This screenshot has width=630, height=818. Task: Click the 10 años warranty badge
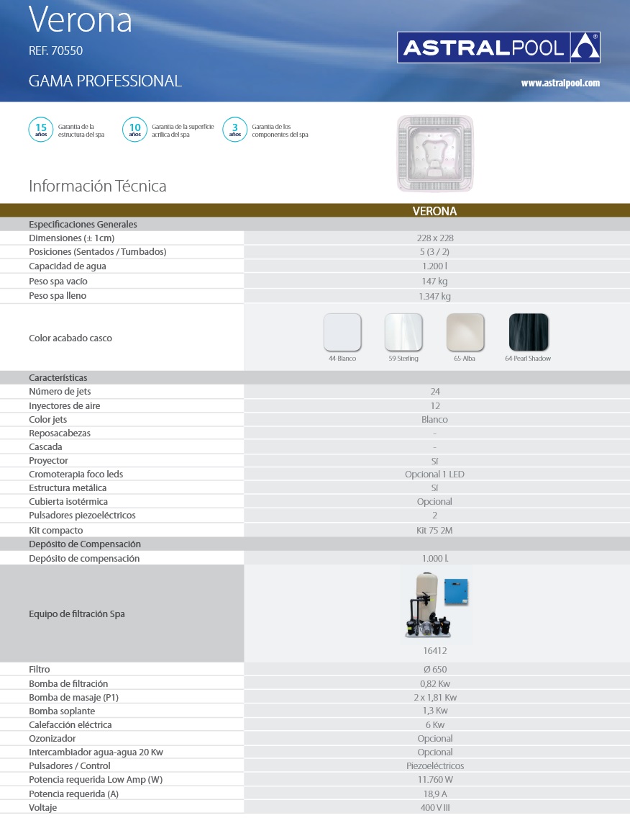(134, 130)
